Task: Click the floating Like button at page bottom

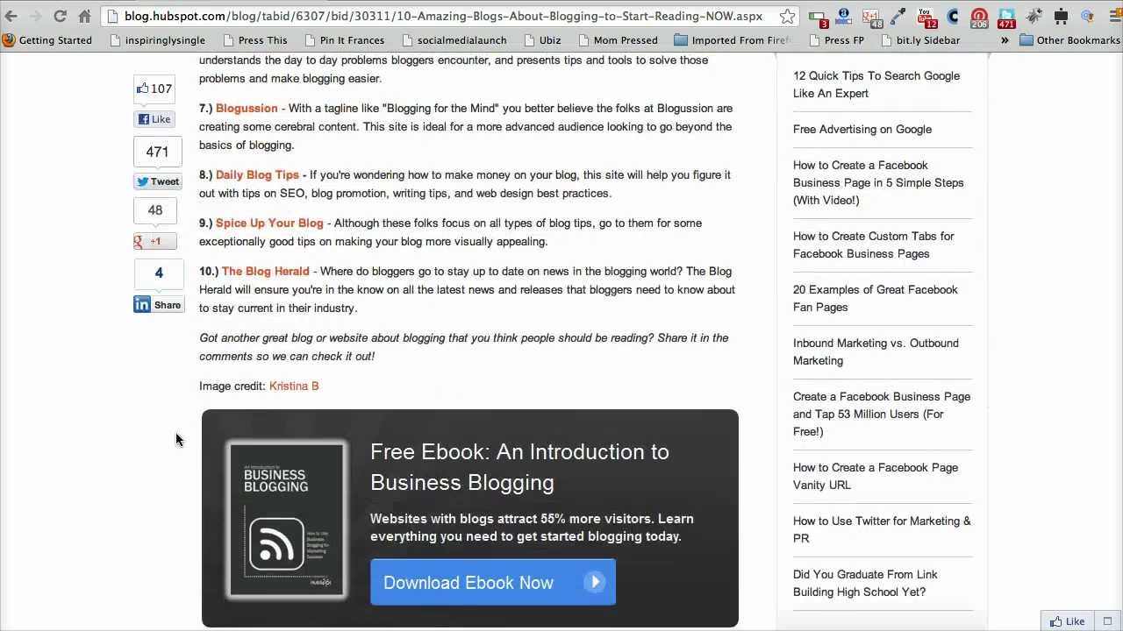Action: (1067, 621)
